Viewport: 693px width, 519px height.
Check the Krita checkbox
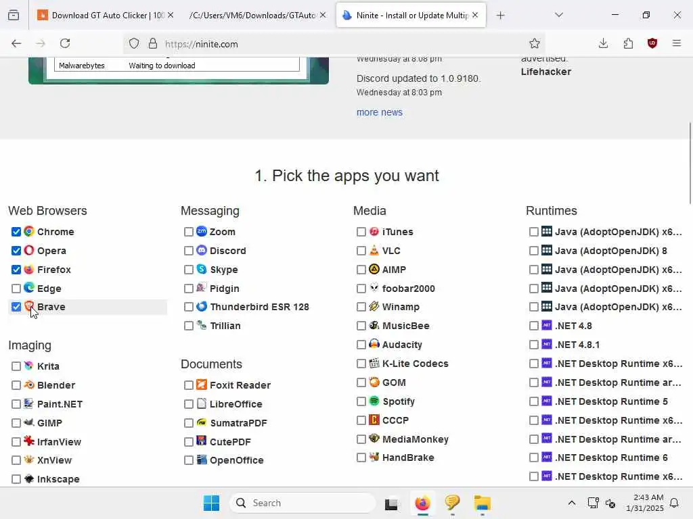click(x=16, y=366)
